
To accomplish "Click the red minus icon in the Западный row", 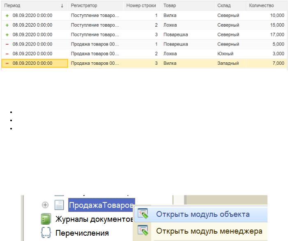I will 7,63.
